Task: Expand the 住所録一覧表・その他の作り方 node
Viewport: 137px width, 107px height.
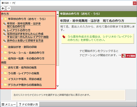Action: click(x=2, y=58)
